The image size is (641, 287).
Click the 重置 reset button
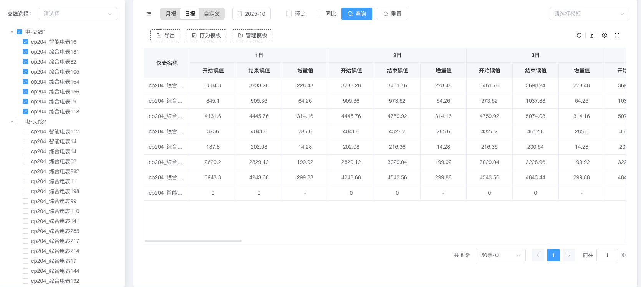click(392, 14)
